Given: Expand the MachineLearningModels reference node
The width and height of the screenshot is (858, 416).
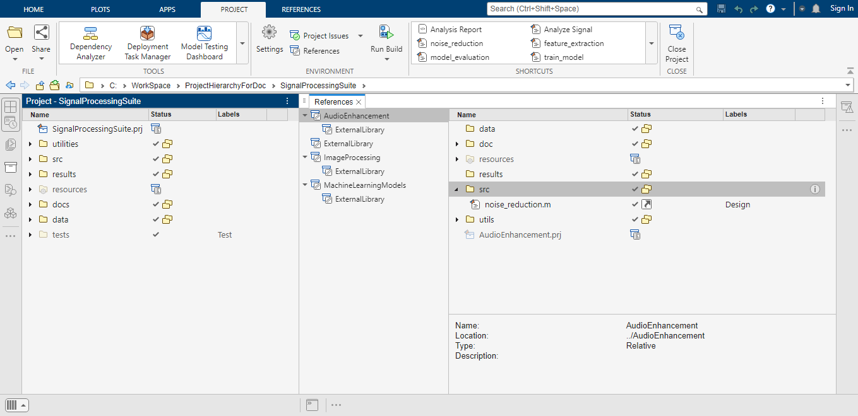Looking at the screenshot, I should (x=305, y=185).
